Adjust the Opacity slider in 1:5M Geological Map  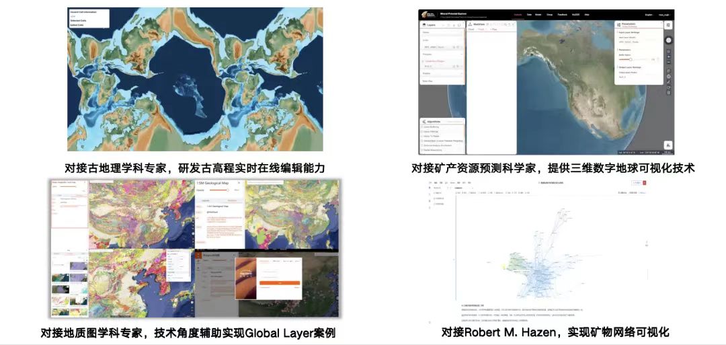(228, 190)
